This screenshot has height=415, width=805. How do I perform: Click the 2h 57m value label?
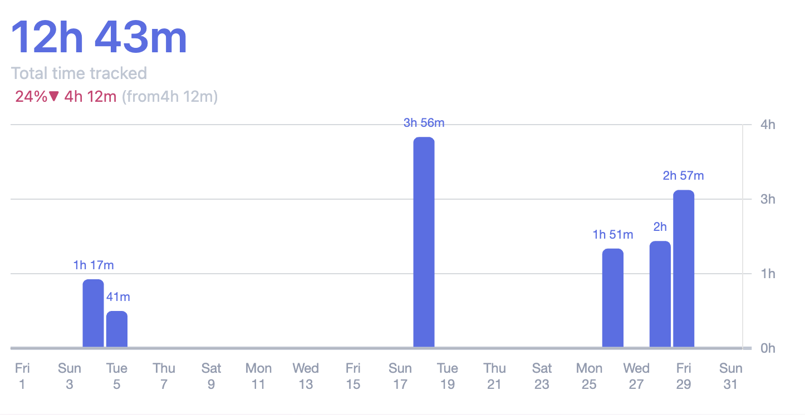pos(683,176)
